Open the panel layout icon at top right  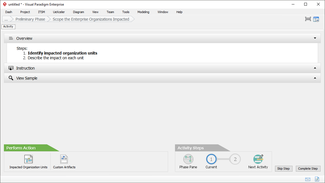point(316,19)
